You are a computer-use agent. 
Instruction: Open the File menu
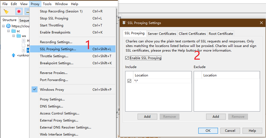5,4
